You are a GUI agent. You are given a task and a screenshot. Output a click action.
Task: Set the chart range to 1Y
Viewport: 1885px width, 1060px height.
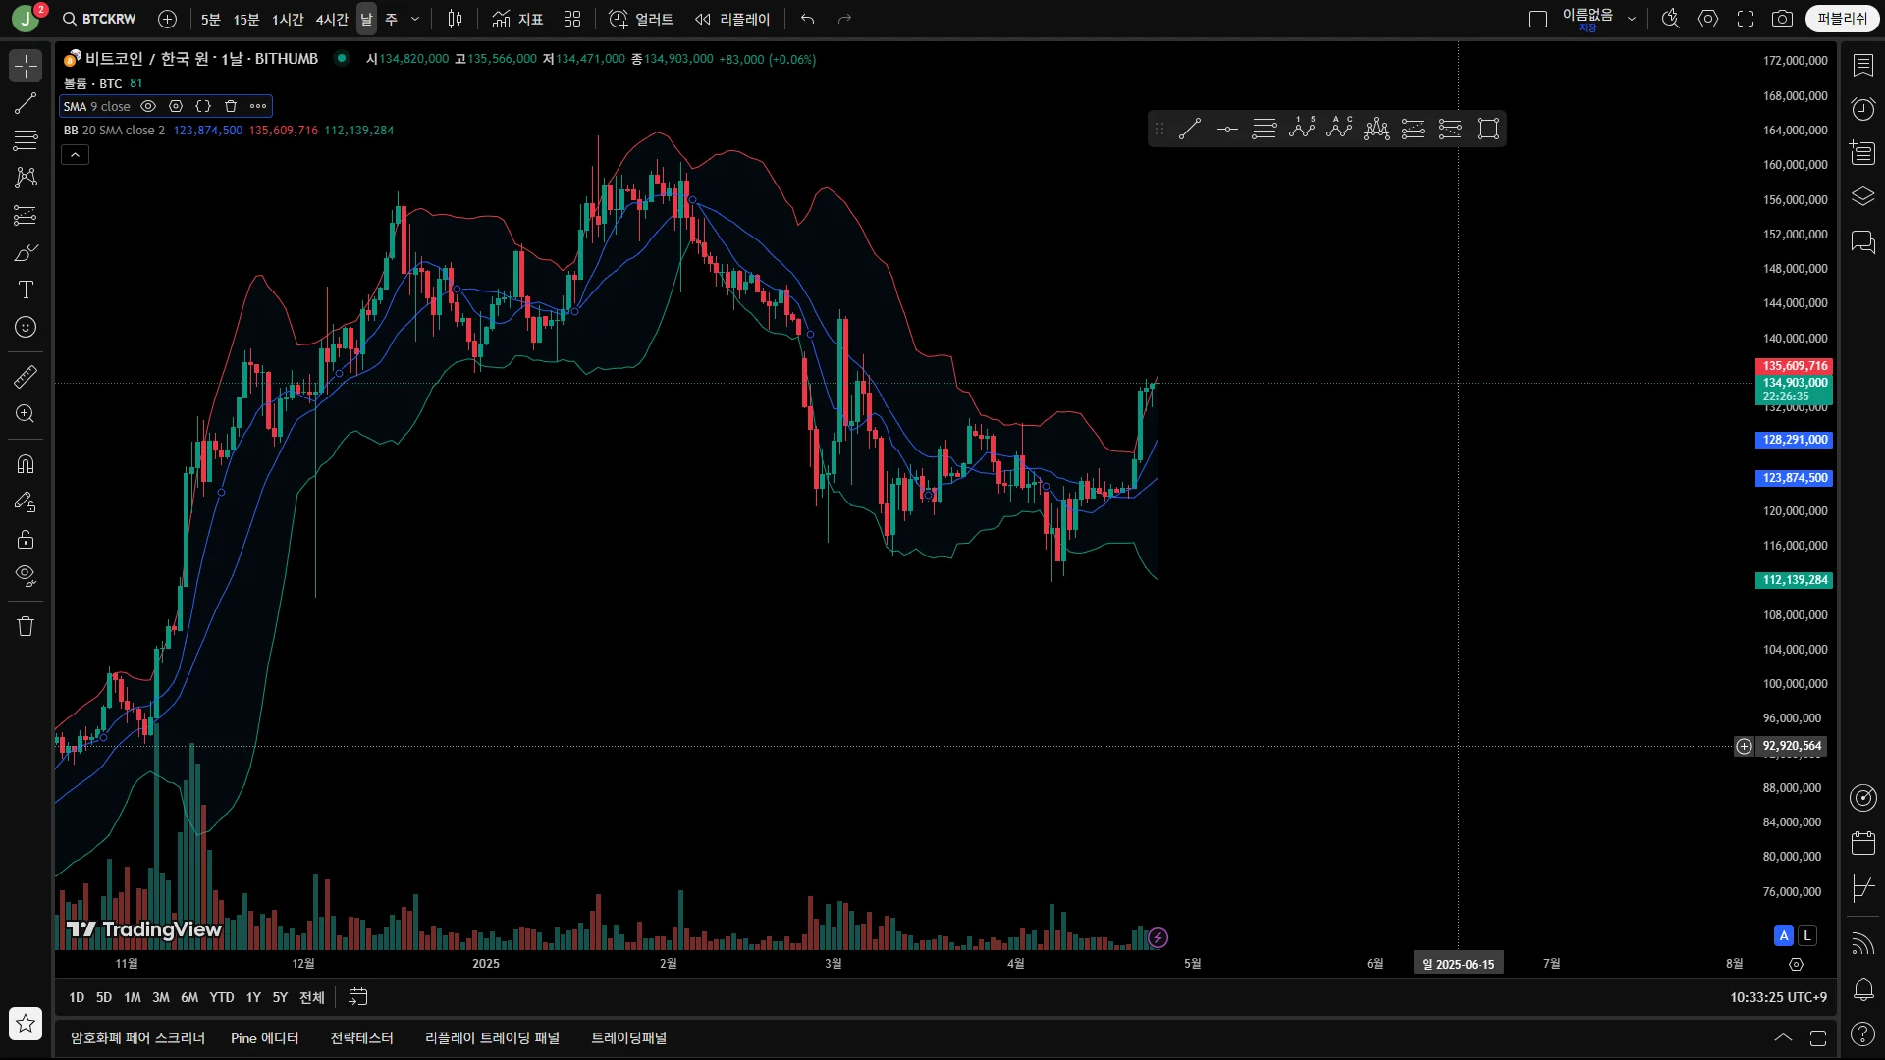pos(253,997)
